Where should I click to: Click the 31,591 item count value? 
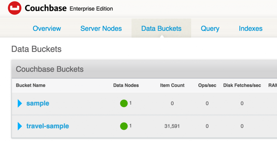pos(172,126)
